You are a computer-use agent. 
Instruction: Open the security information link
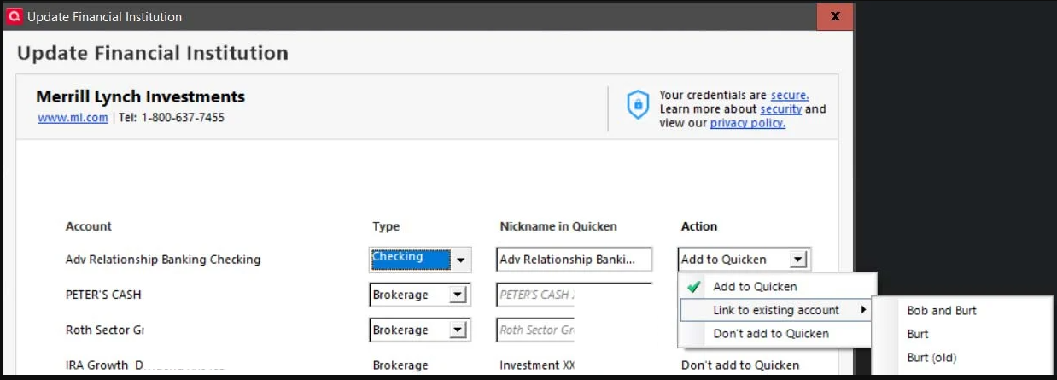780,108
